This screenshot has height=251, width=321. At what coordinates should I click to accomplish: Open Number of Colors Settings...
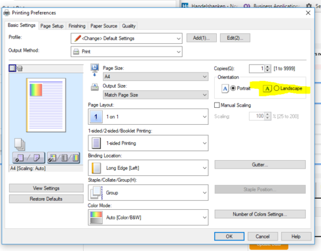(260, 214)
